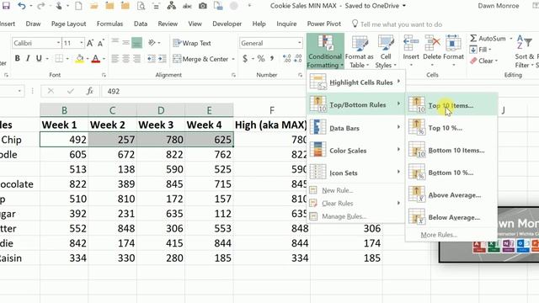Image resolution: width=539 pixels, height=303 pixels.
Task: Open the Power Pivot tab
Action: point(323,24)
